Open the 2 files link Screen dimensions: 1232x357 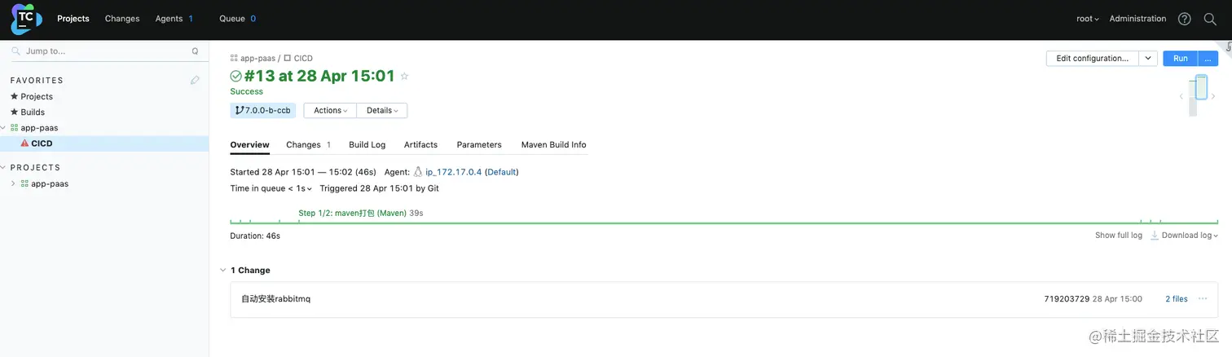[x=1176, y=299]
